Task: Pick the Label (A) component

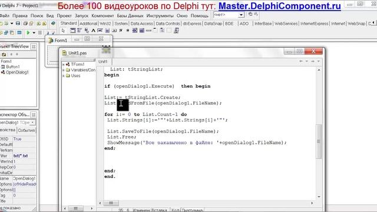Action: (x=93, y=31)
